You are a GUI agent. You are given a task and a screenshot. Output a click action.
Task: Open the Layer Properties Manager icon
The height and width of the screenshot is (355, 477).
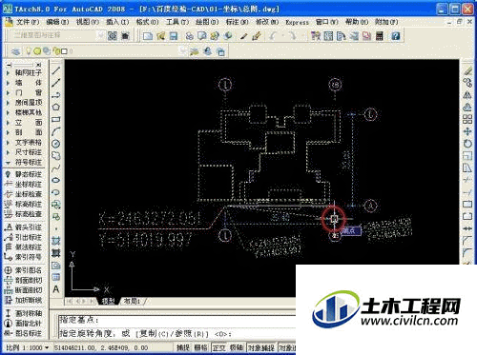click(x=15, y=51)
